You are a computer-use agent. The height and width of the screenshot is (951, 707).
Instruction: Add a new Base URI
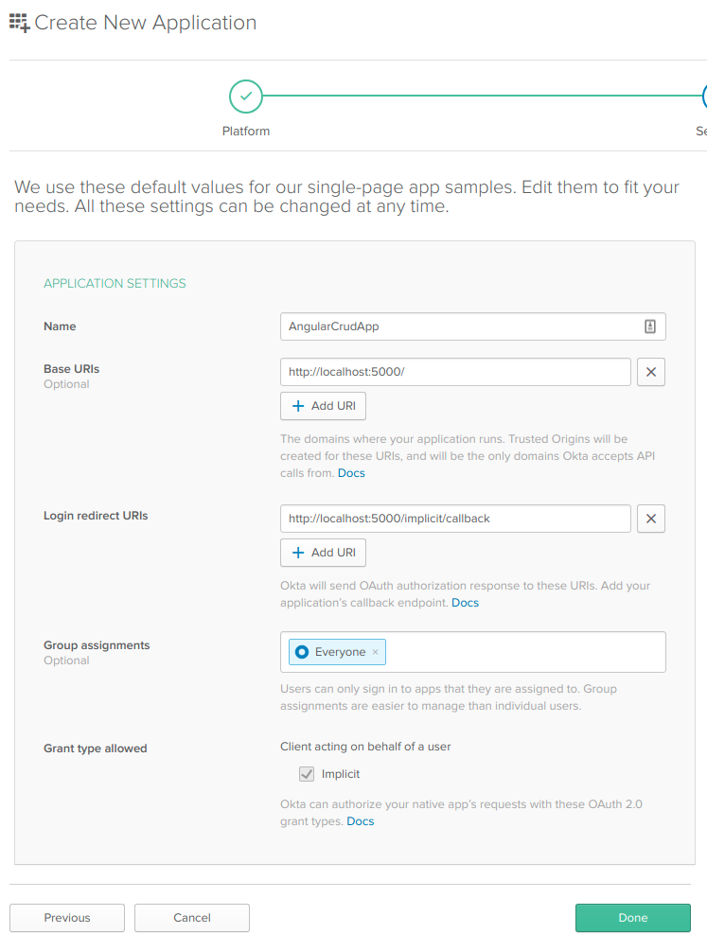[x=323, y=406]
